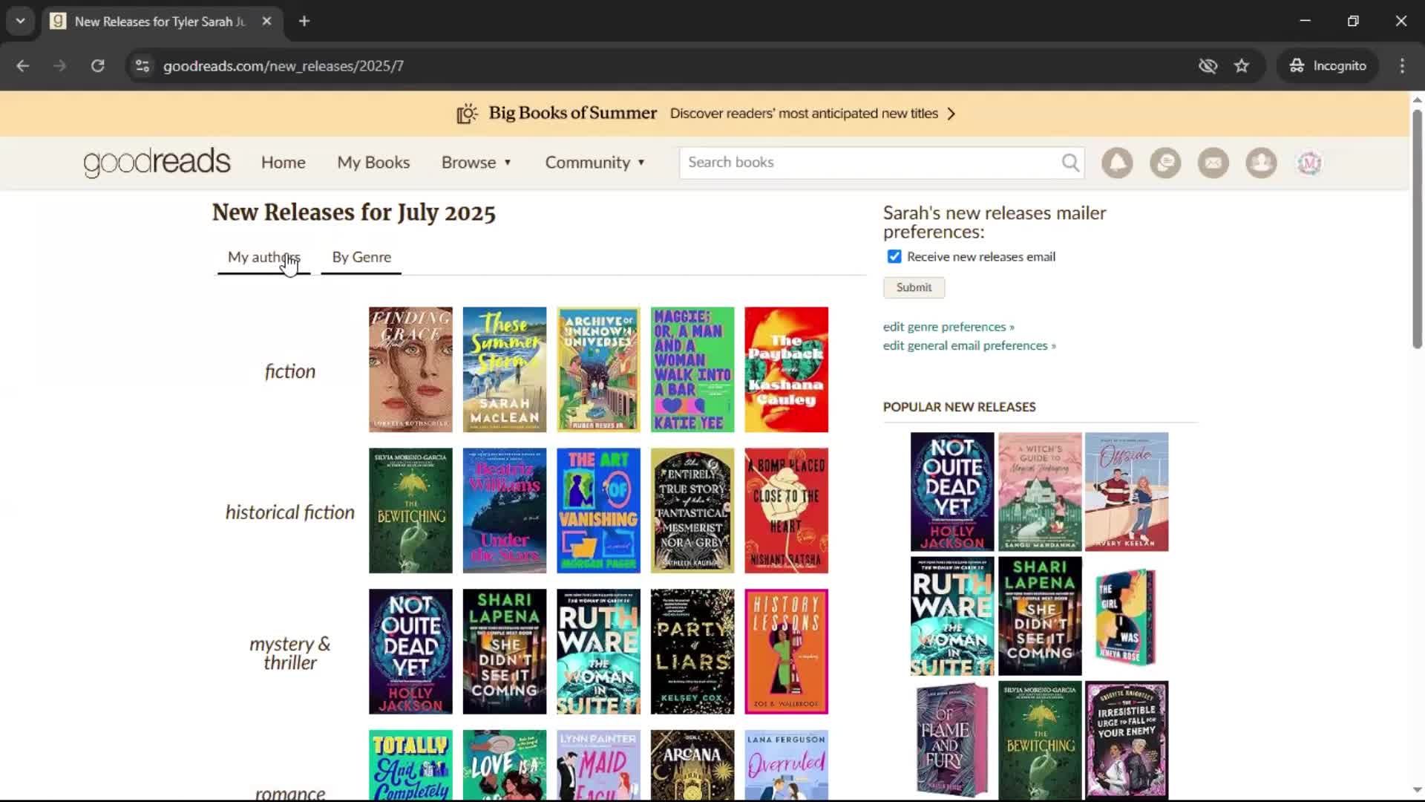Open The Girl I Was popular release cover
Image resolution: width=1425 pixels, height=802 pixels.
(x=1127, y=616)
